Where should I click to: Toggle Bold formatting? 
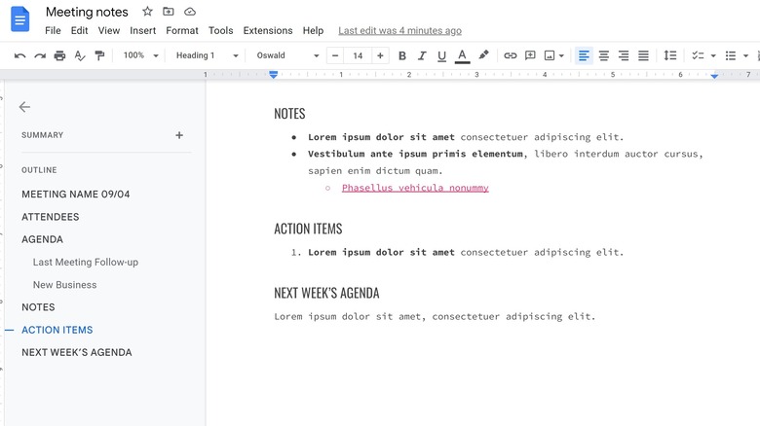click(x=402, y=56)
